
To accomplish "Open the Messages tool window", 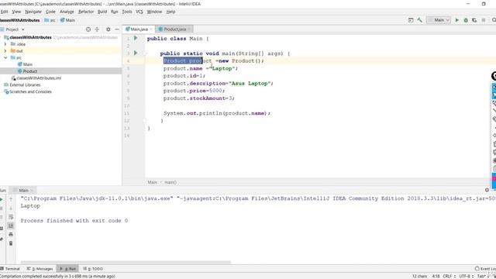I will (x=40, y=269).
